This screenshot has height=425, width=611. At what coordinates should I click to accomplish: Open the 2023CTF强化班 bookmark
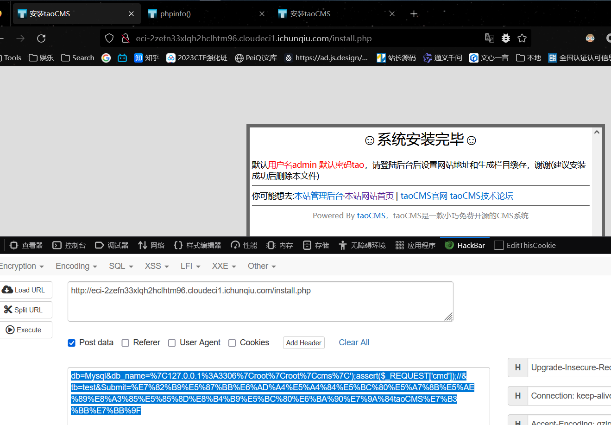197,58
